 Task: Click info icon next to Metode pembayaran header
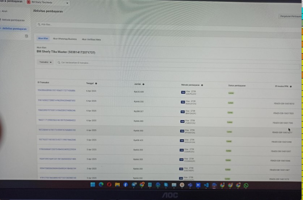click(x=202, y=85)
